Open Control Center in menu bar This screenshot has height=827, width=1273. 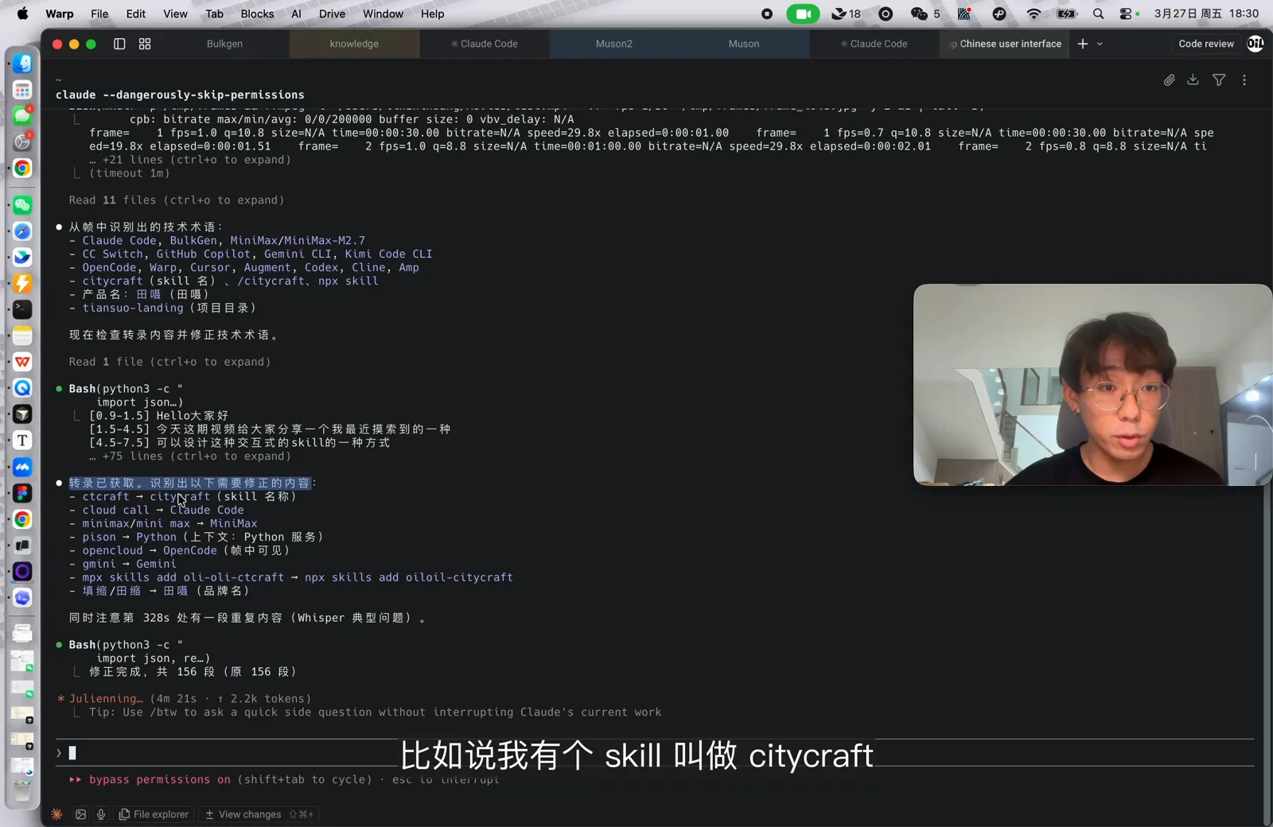coord(1126,14)
